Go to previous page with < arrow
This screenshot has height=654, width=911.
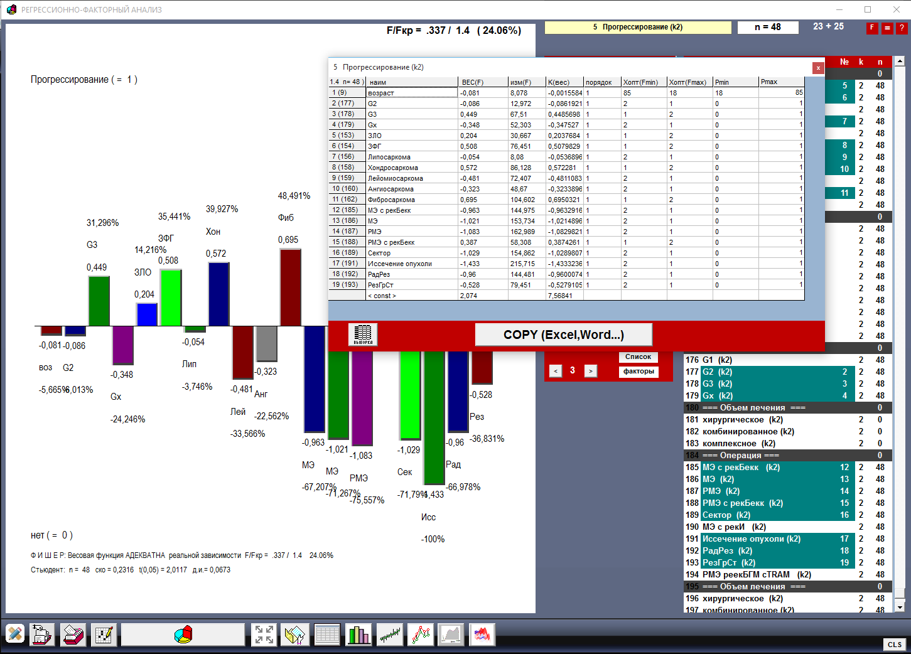click(x=556, y=371)
